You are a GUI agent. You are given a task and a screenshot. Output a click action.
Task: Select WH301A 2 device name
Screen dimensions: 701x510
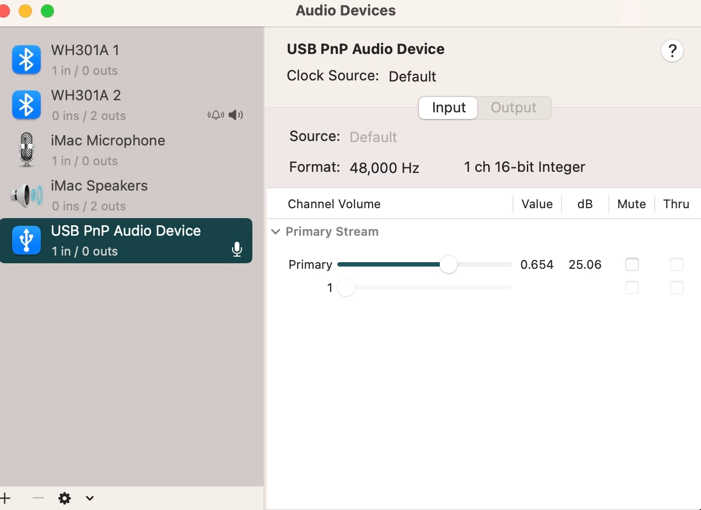86,95
